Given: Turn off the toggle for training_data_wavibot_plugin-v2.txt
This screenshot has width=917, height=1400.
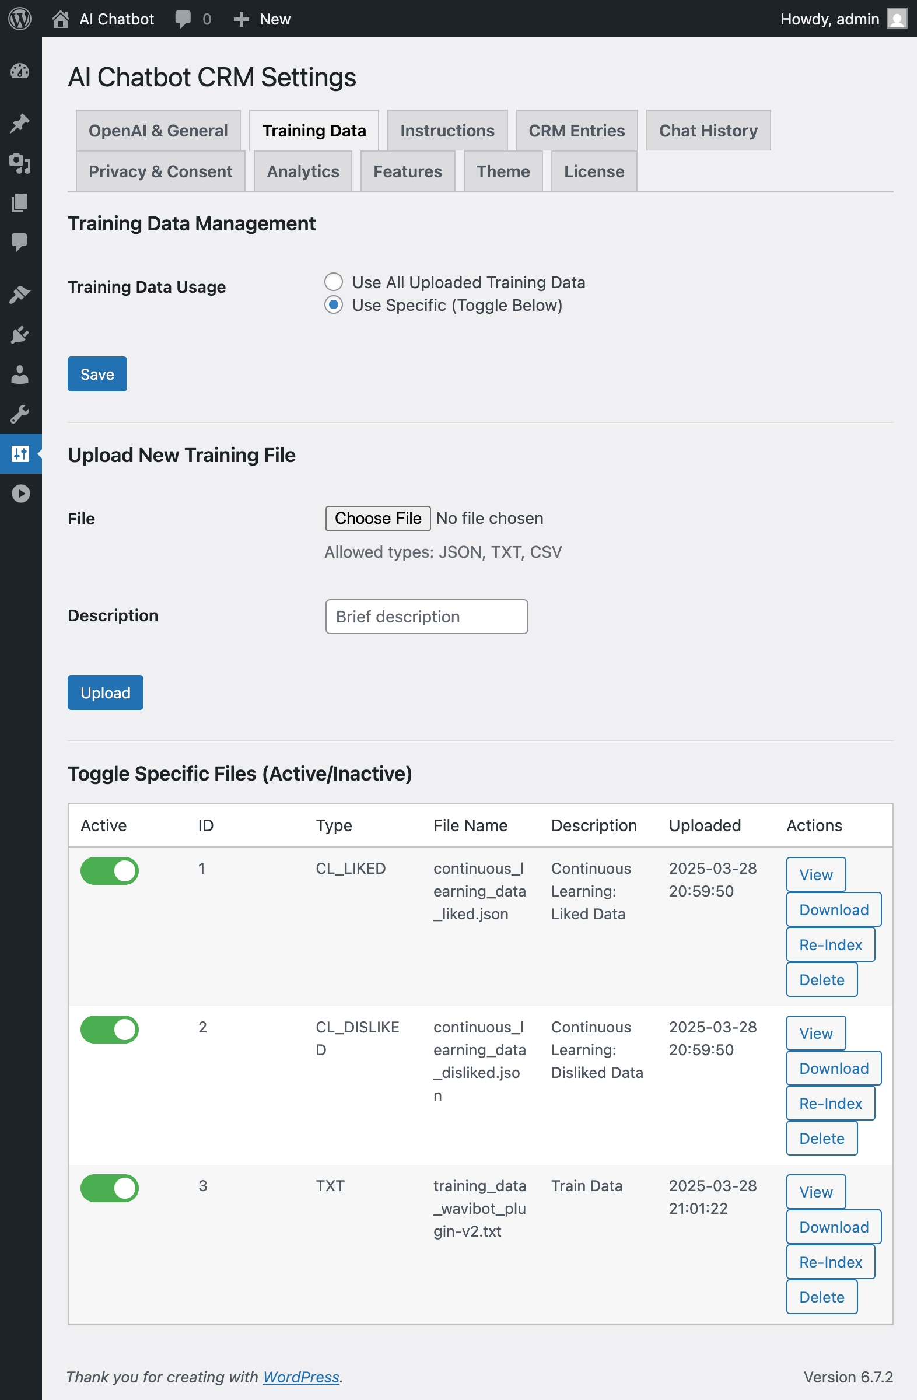Looking at the screenshot, I should coord(110,1188).
